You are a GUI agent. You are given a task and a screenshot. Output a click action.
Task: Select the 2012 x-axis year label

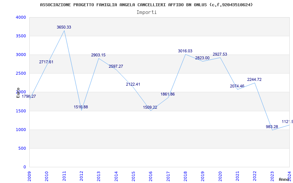click(81, 176)
